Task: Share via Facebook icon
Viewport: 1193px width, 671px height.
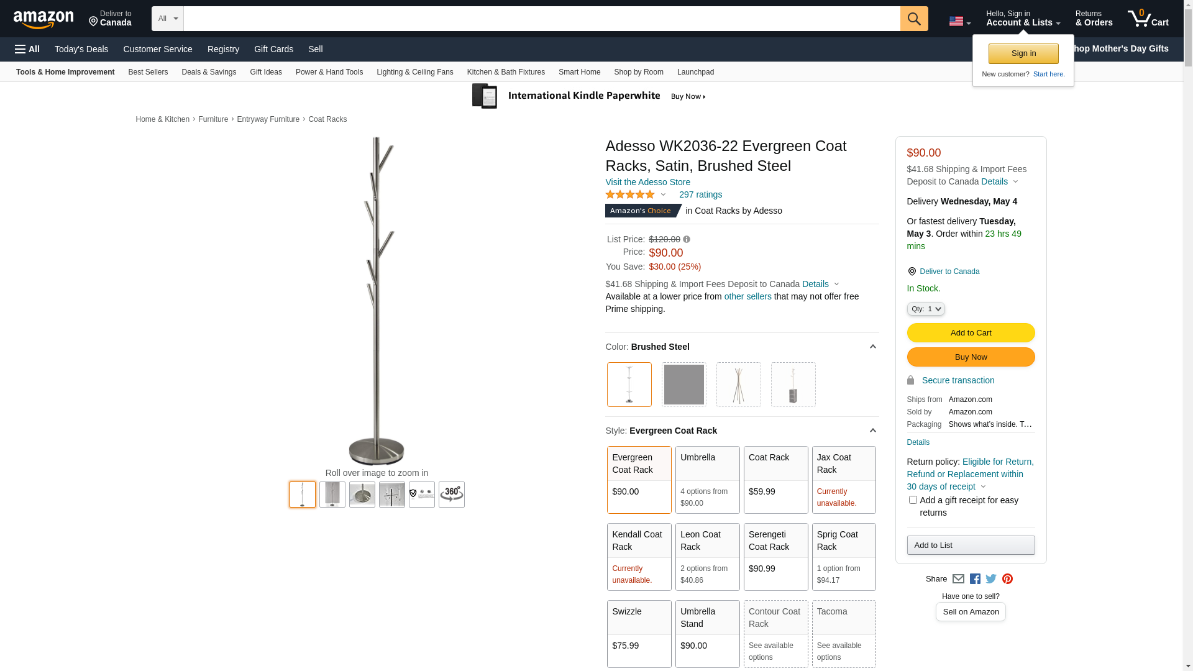Action: pyautogui.click(x=975, y=579)
